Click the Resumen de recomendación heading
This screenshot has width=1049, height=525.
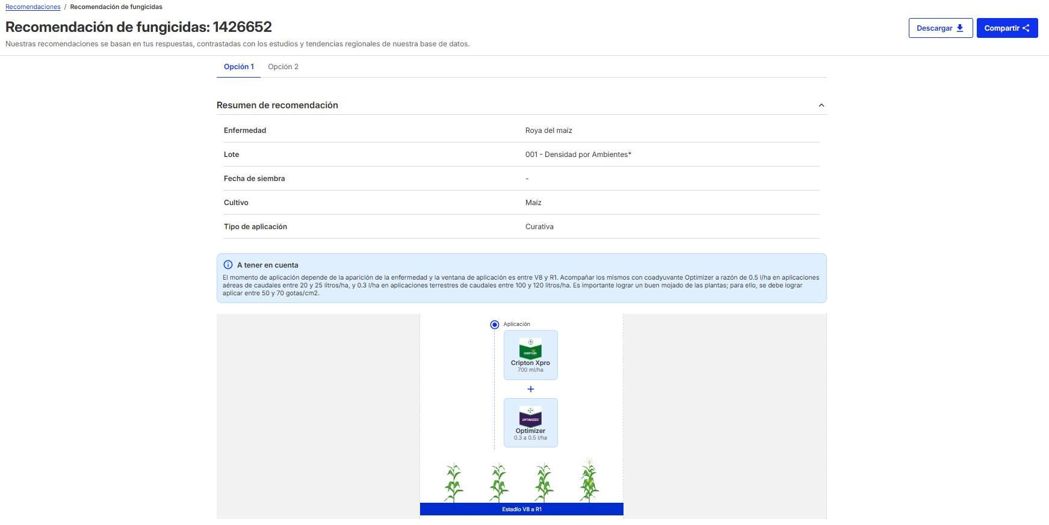(277, 105)
